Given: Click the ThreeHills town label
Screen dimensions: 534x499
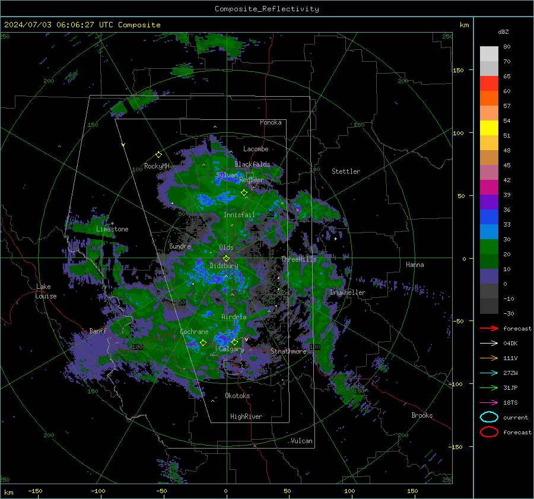Looking at the screenshot, I should (x=298, y=259).
